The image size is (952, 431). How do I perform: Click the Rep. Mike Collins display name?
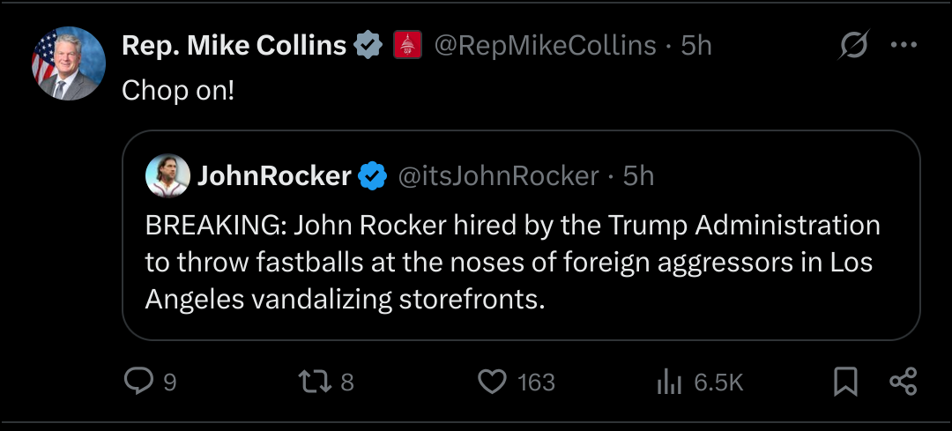click(x=234, y=46)
